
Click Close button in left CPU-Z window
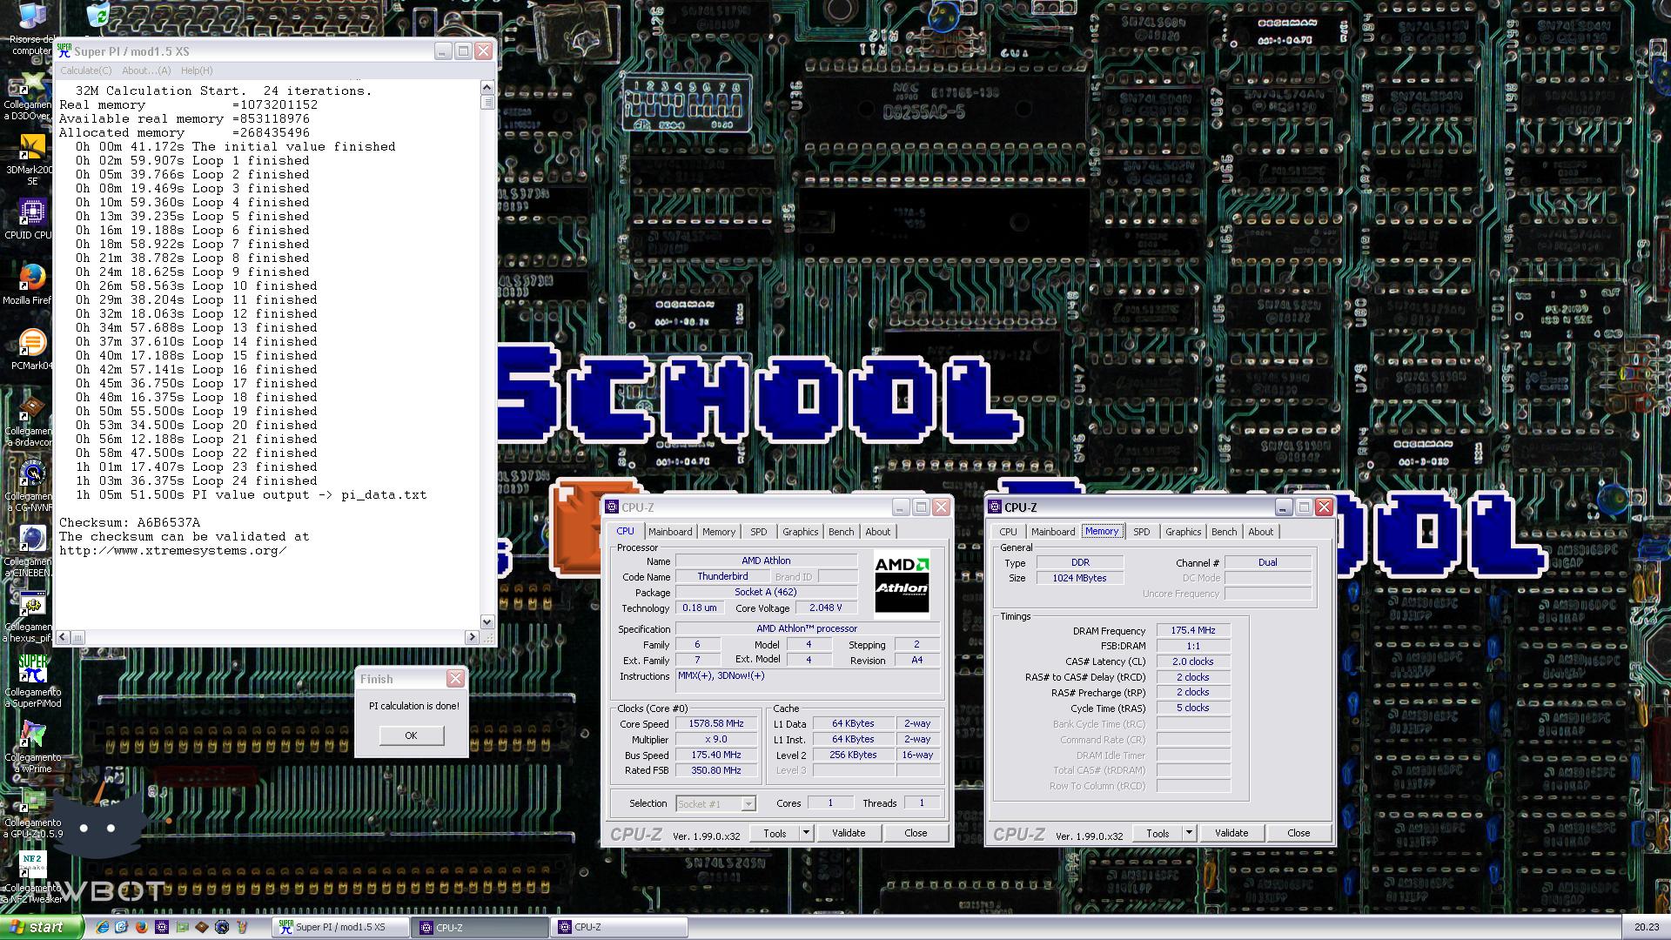916,833
